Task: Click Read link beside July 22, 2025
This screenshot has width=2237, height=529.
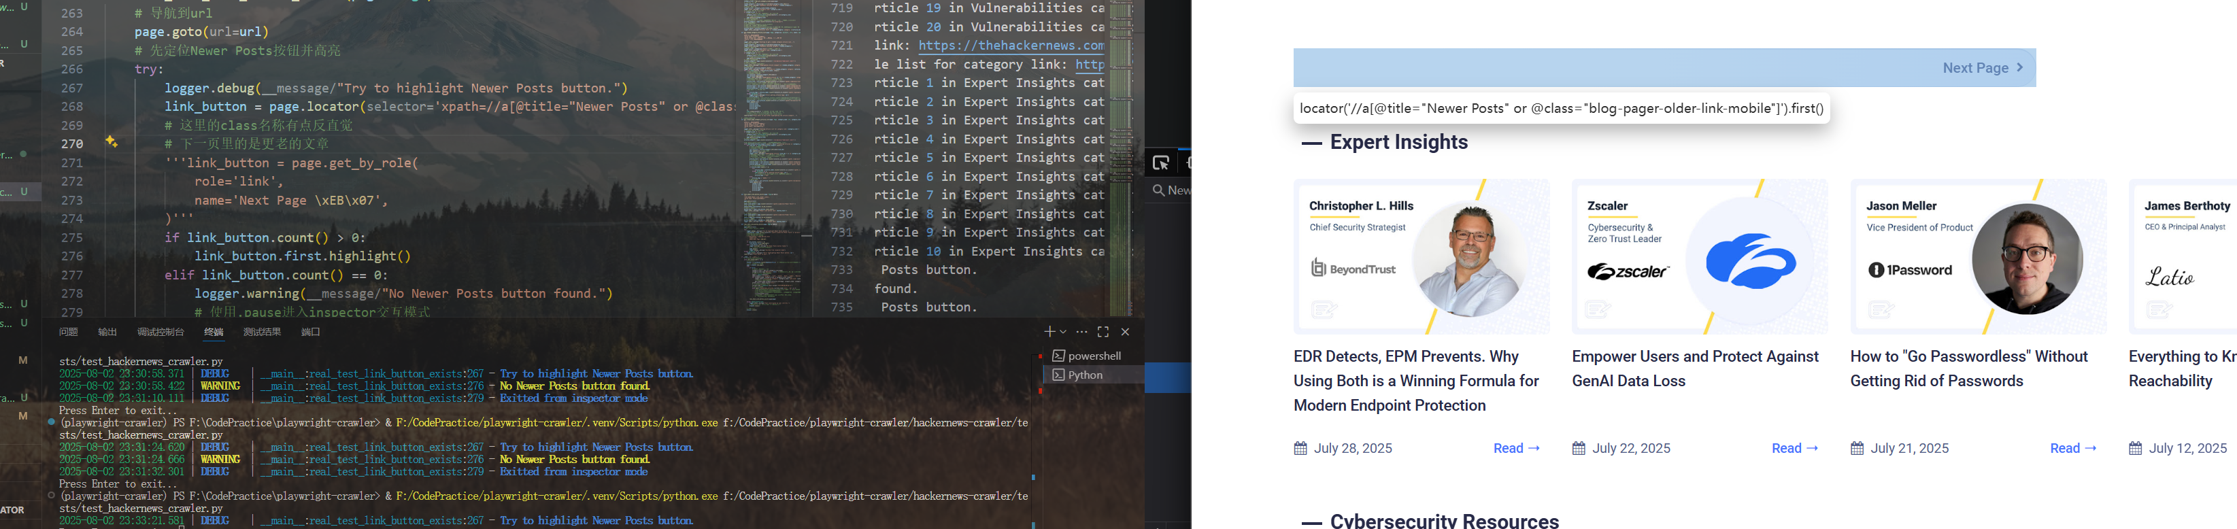Action: tap(1795, 448)
